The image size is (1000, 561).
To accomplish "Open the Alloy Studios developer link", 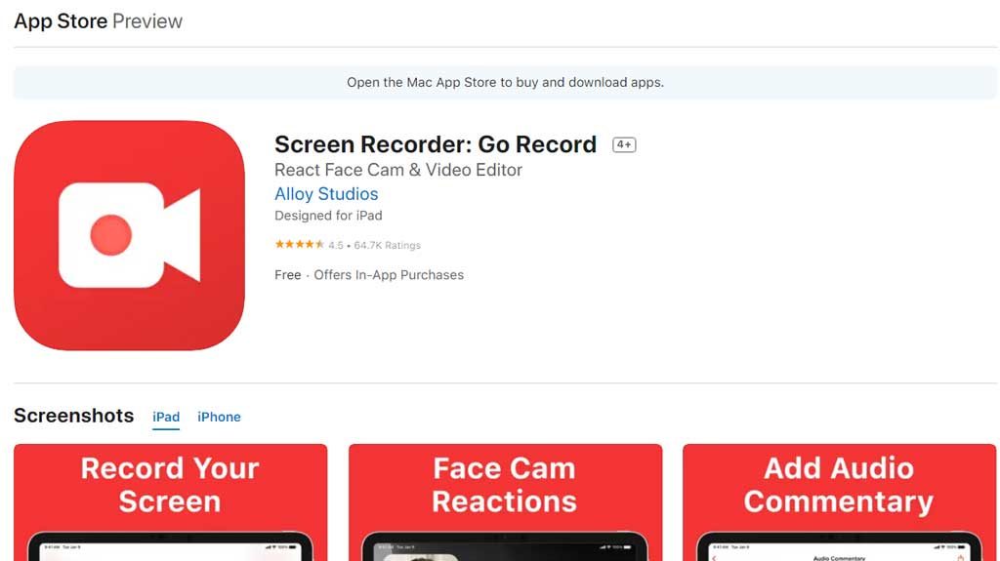I will point(326,193).
